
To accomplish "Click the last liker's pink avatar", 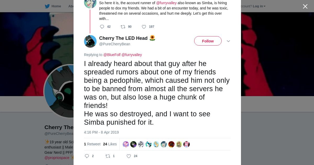I will click(x=187, y=144).
